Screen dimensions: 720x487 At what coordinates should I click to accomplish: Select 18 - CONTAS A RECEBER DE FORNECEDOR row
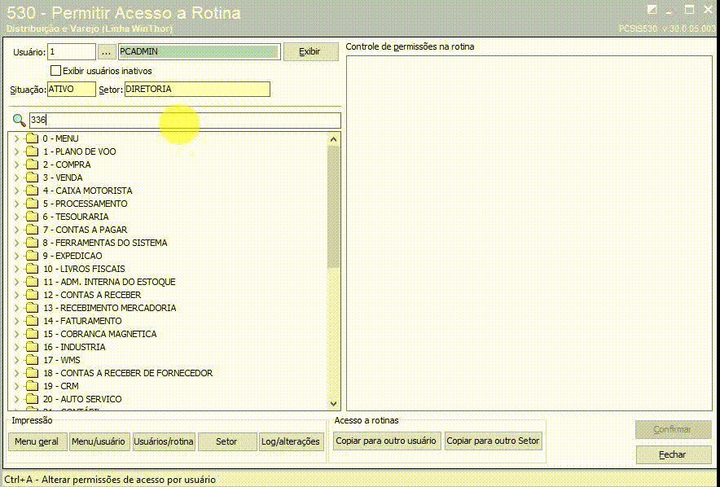[128, 373]
